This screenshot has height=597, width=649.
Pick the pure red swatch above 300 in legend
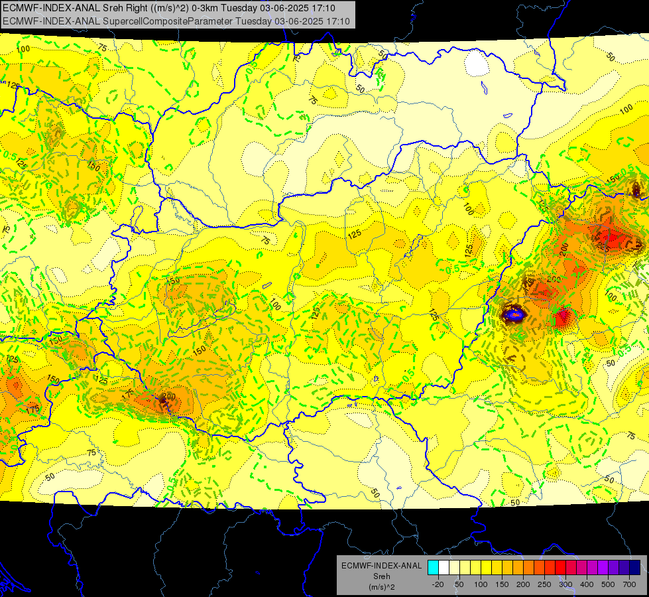tap(560, 567)
